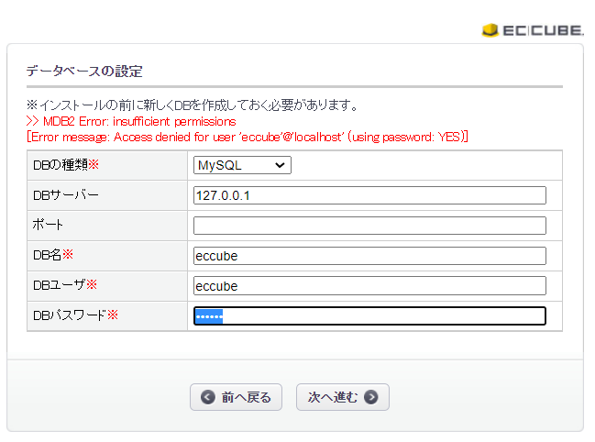Focus the DBパスワード password field
Viewport: 595px width, 442px height.
[x=369, y=316]
